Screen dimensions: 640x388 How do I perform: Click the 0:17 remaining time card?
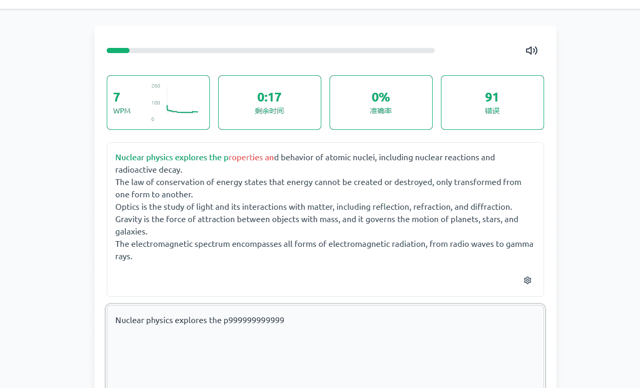pos(270,103)
